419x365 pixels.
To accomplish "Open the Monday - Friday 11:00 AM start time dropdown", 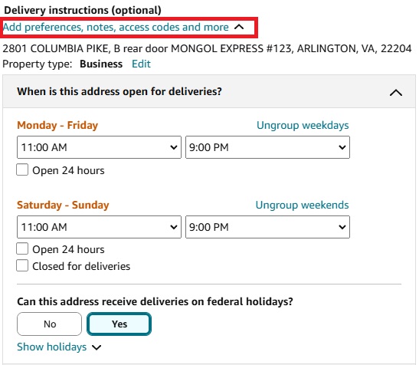I will pos(99,147).
